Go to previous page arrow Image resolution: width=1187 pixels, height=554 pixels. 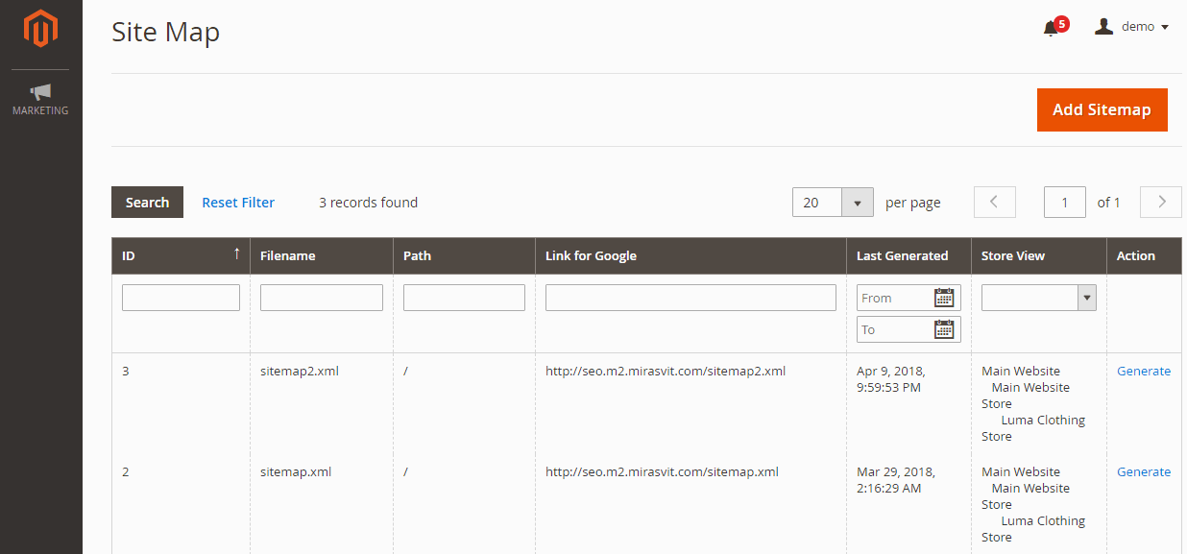tap(994, 203)
